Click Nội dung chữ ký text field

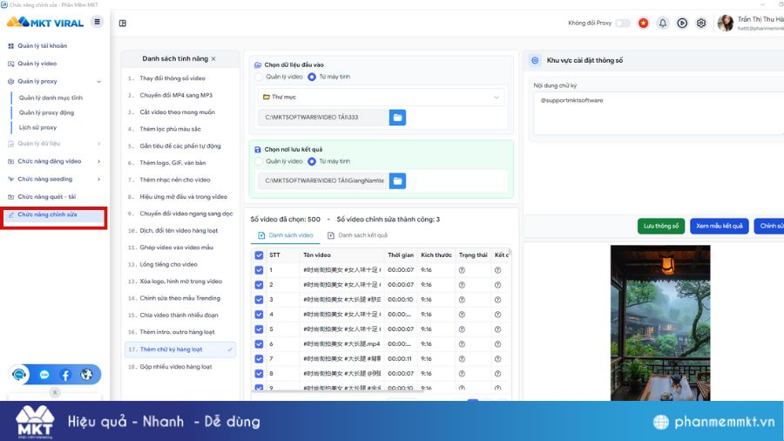pyautogui.click(x=659, y=113)
